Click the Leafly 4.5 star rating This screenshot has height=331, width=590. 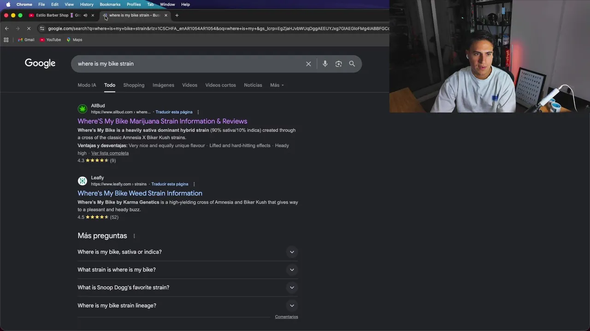click(98, 217)
